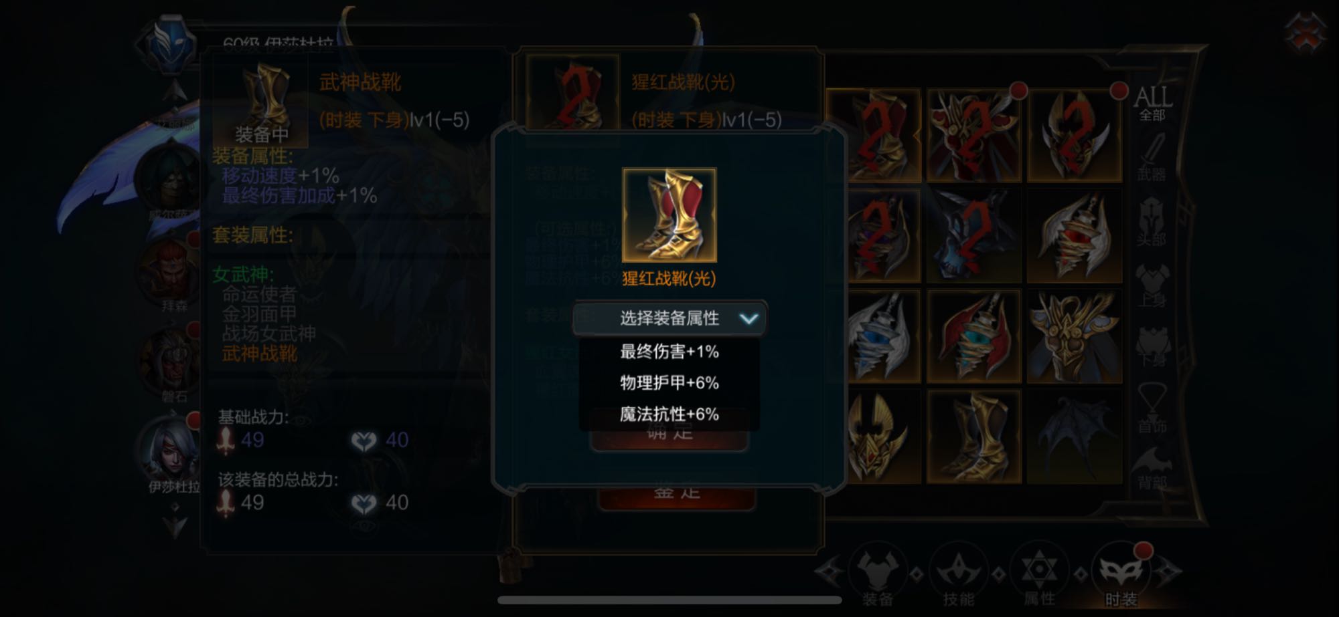Open the 选择装备属性 dropdown
The height and width of the screenshot is (617, 1339).
click(x=669, y=318)
